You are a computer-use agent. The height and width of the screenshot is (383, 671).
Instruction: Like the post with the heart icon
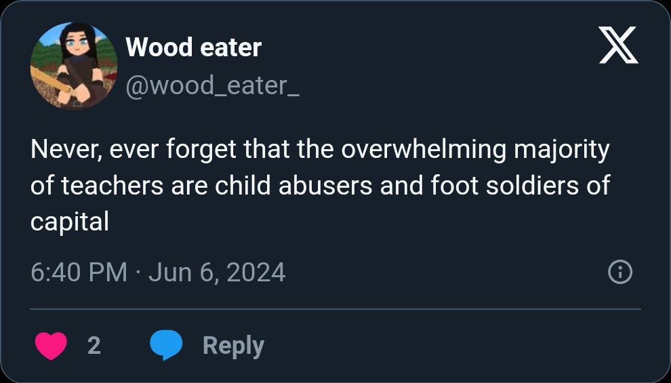tap(49, 346)
